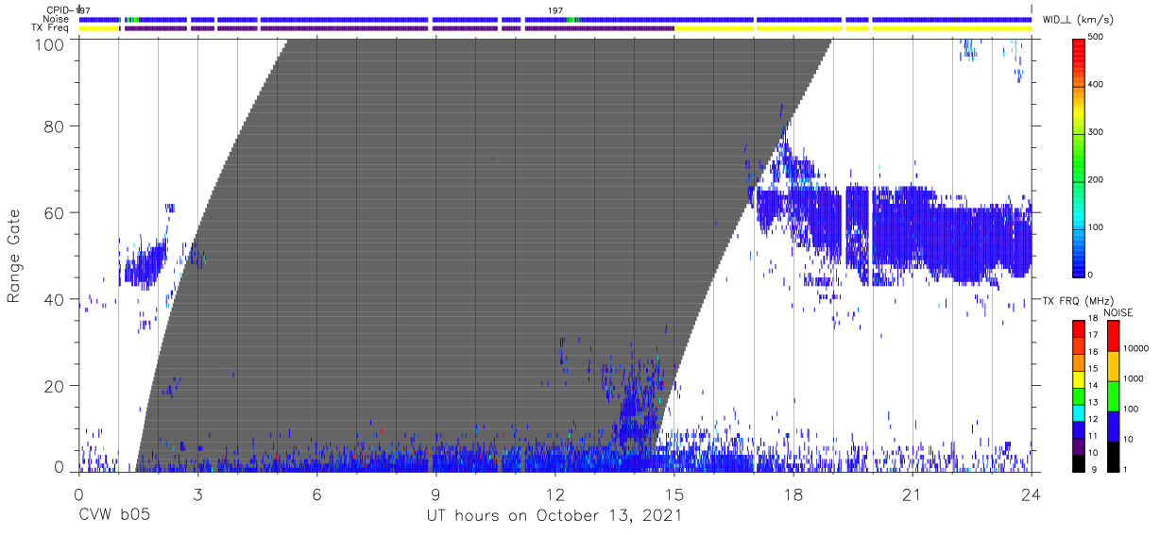
Task: Select the green segment of the NOISE colorbar
Action: [1114, 395]
